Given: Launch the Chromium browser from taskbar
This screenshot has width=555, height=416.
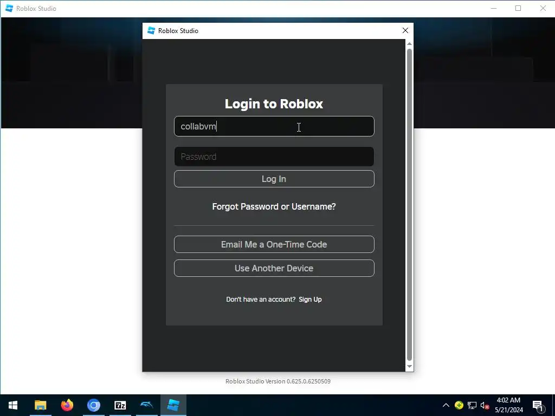Looking at the screenshot, I should pyautogui.click(x=93, y=405).
